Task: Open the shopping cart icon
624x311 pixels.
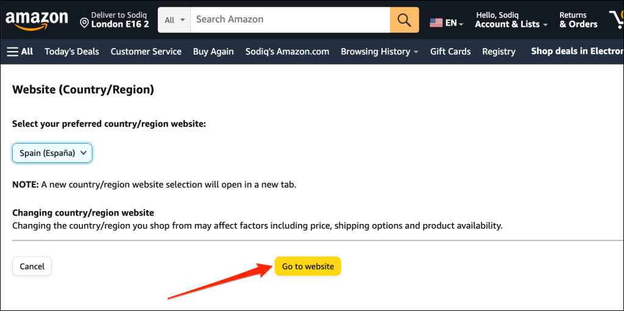Action: click(x=615, y=20)
